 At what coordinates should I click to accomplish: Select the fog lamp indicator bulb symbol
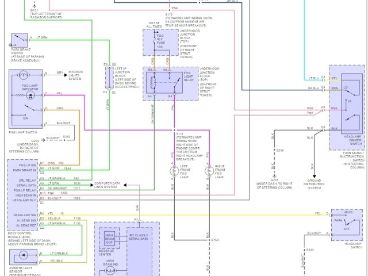[x=23, y=75]
